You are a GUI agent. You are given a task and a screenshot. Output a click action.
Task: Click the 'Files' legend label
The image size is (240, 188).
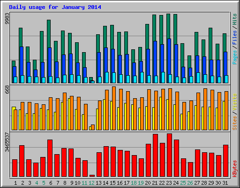[x=234, y=38]
